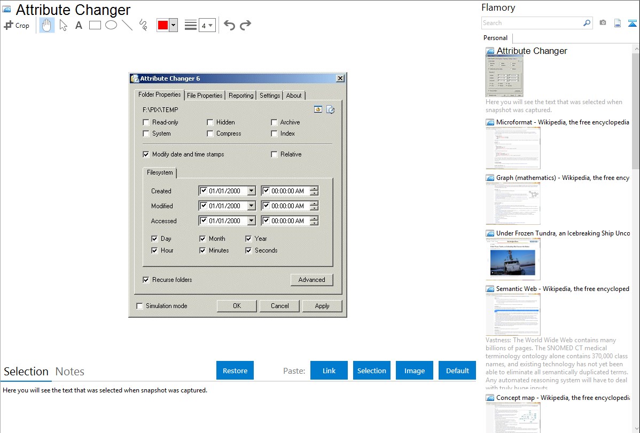Click the Attribute Changer 6 title bar icon
Viewport: 640px width, 433px height.
pos(135,78)
